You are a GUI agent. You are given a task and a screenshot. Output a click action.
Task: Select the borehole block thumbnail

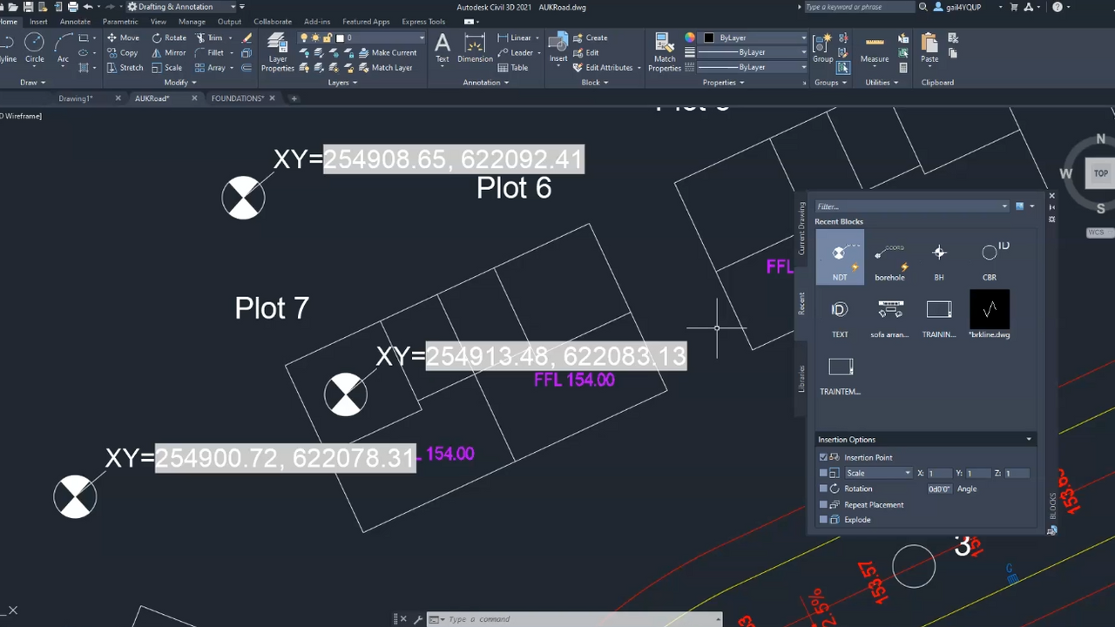(889, 257)
